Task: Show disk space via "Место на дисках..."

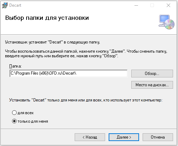Action: (x=152, y=85)
